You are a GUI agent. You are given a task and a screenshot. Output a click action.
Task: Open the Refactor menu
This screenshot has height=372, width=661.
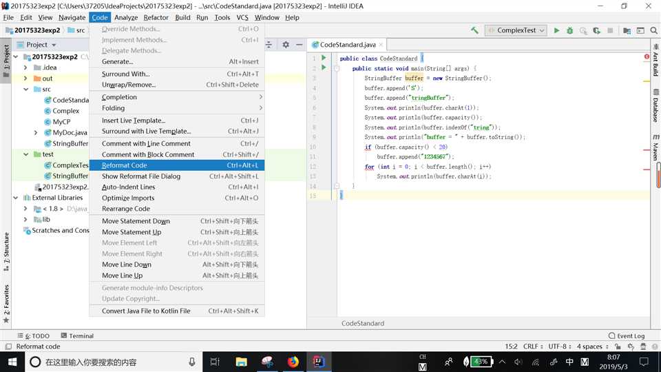coord(156,17)
